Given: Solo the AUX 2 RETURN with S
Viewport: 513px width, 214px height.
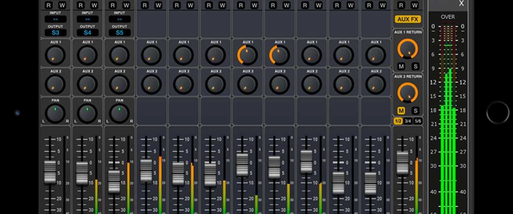Looking at the screenshot, I should point(415,111).
